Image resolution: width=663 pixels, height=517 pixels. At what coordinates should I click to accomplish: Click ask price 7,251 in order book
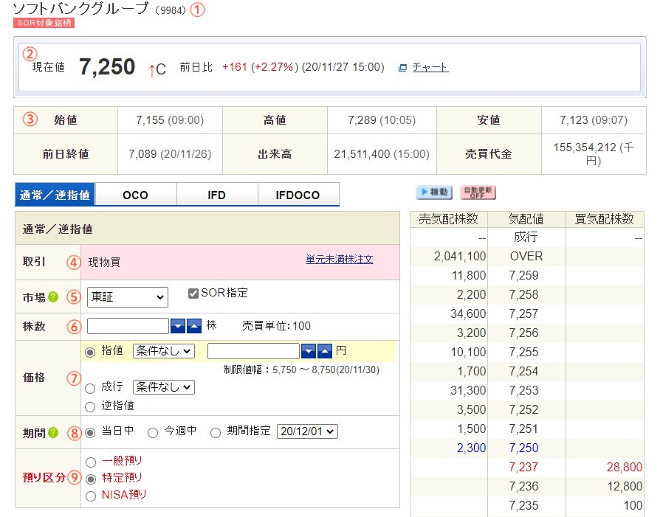[x=524, y=428]
